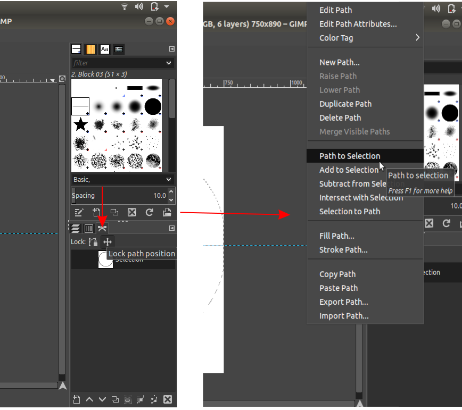Toggle Lock path strokes icon
The image size is (462, 410).
[93, 242]
